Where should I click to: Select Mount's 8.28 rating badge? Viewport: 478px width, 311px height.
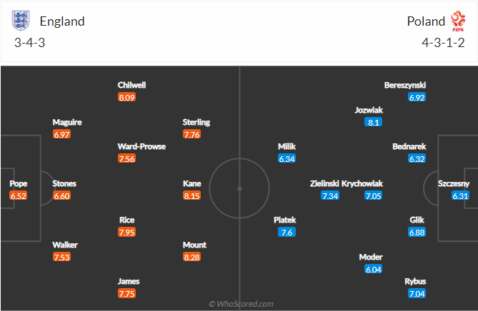[192, 256]
